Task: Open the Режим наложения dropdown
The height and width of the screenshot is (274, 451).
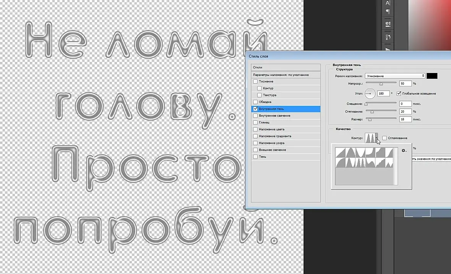Action: (395, 76)
